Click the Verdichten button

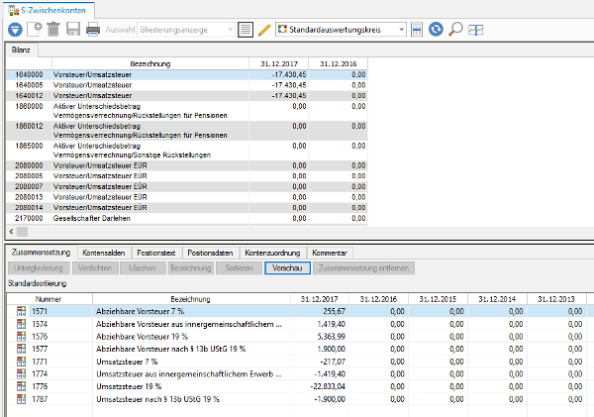(95, 268)
